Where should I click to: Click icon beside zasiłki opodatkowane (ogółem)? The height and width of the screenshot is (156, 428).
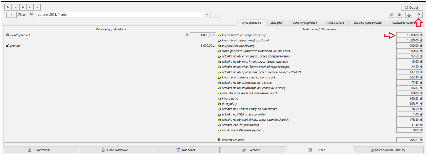click(x=219, y=130)
